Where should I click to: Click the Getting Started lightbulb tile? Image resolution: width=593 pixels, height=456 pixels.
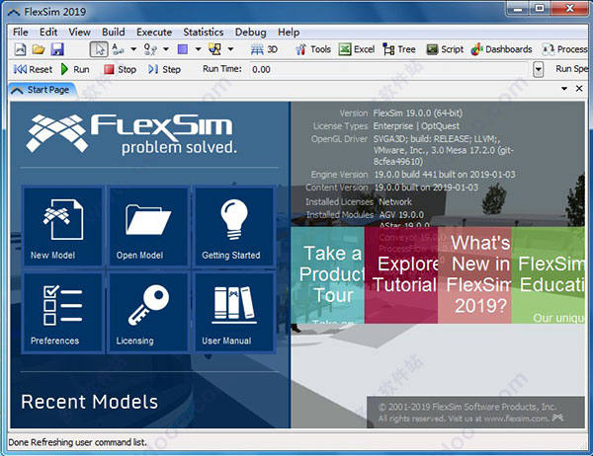point(234,227)
